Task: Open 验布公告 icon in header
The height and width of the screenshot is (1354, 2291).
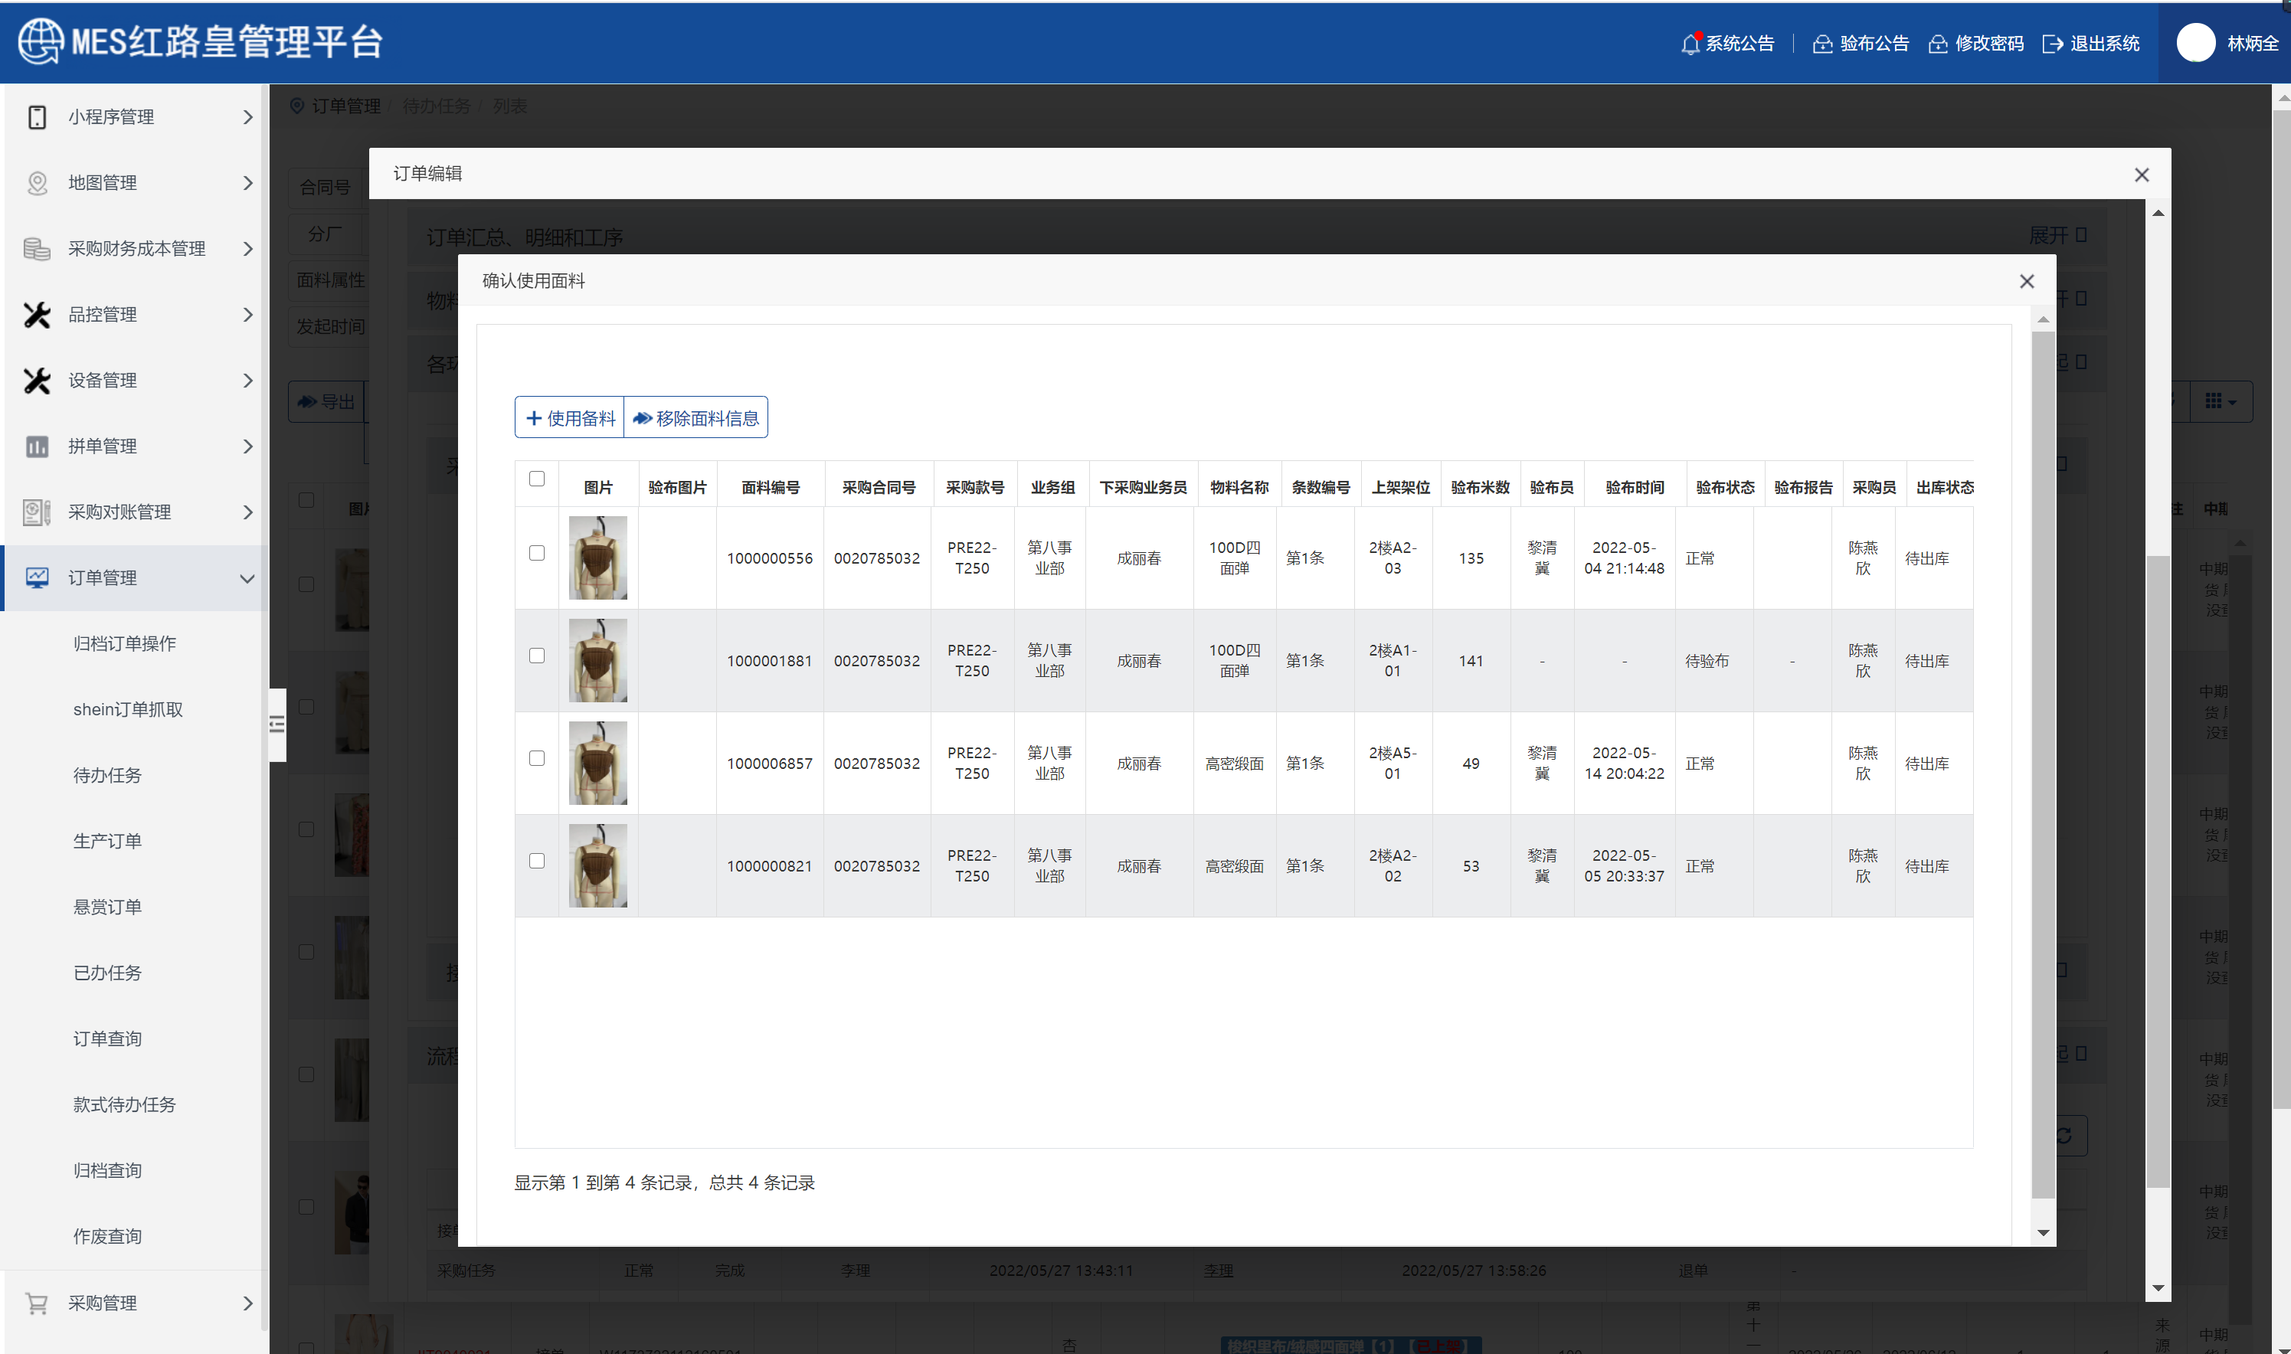Action: (x=1822, y=44)
